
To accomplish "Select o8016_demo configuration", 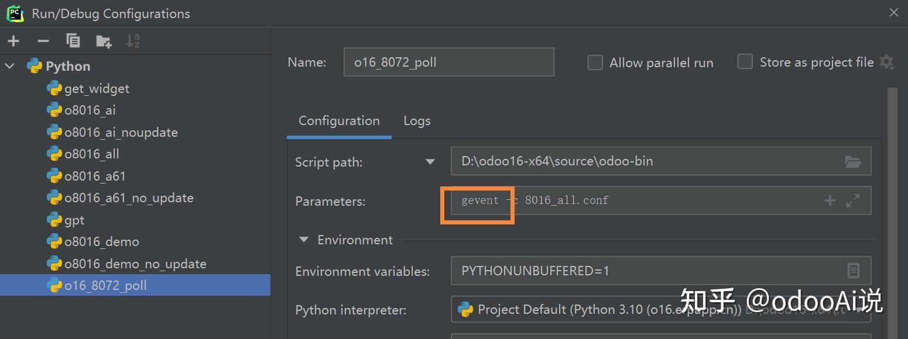I will (102, 241).
